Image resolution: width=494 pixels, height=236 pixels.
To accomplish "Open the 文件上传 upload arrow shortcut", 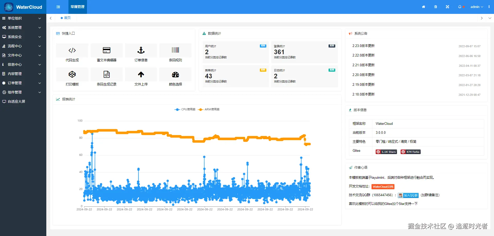I will tap(141, 77).
